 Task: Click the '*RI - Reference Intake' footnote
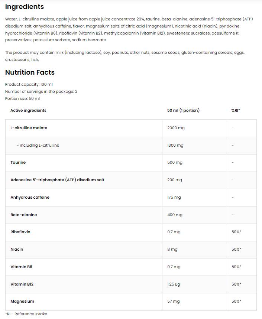coord(26,314)
